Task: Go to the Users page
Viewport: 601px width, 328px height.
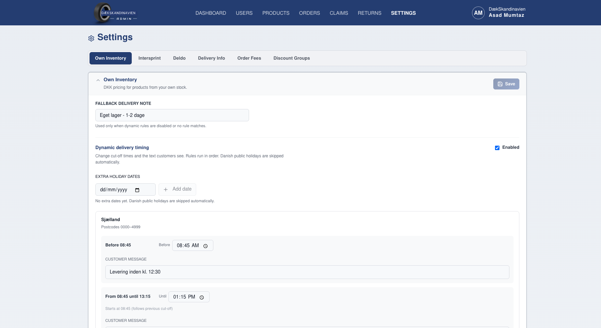Action: coord(244,13)
